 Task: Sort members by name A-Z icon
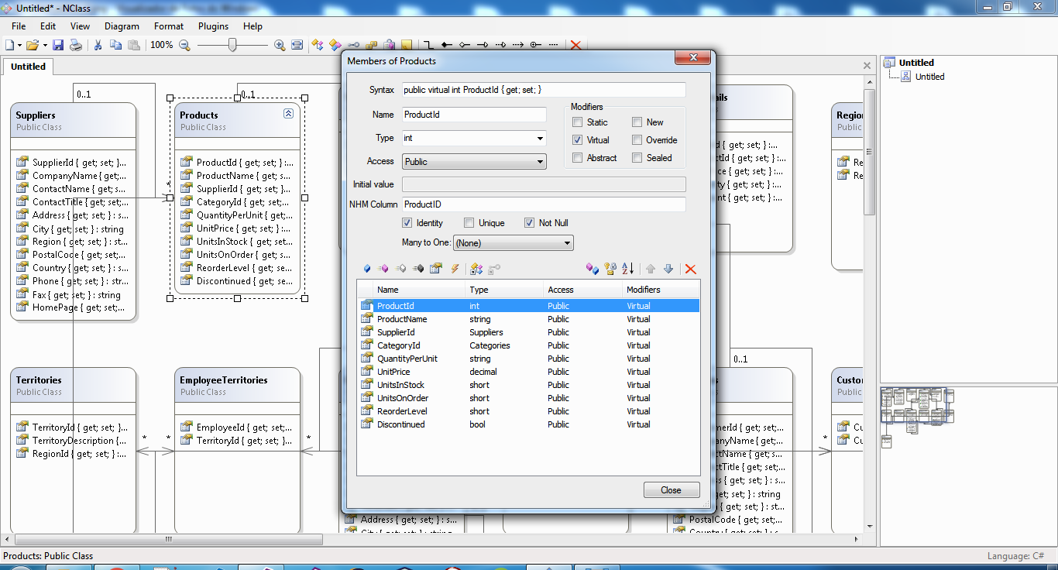pyautogui.click(x=628, y=269)
